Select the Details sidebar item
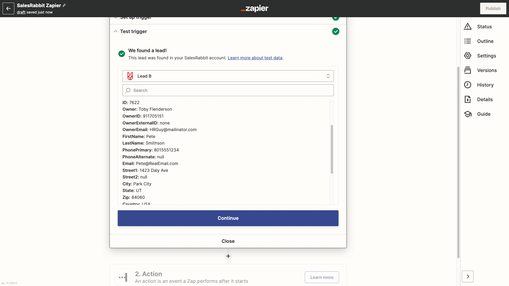 point(484,99)
